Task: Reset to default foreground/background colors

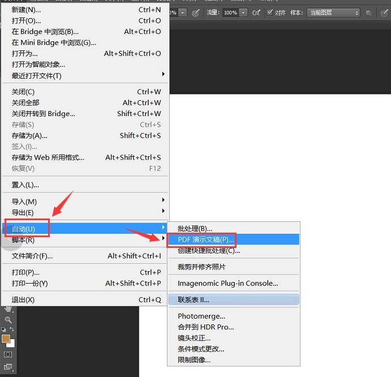Action: coord(4,329)
